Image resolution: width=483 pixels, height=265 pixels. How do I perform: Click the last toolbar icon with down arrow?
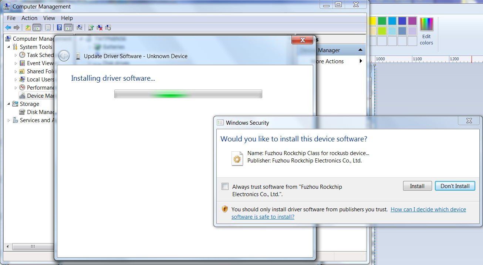[x=108, y=27]
